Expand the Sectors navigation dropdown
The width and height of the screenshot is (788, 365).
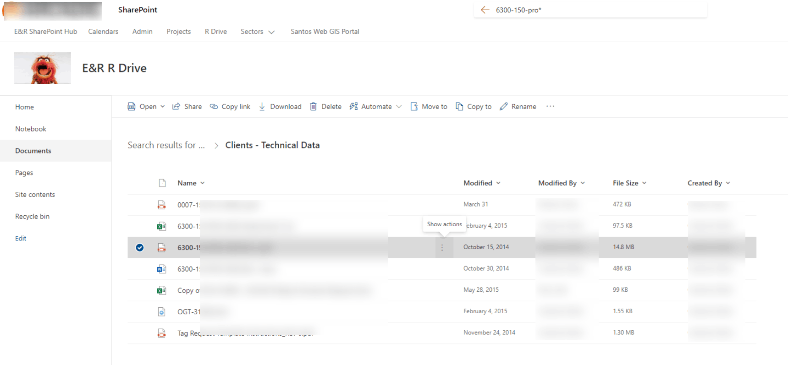[271, 32]
